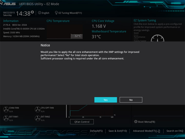This screenshot has height=139, width=185.
Task: Click the Information heading
Action: (11, 21)
